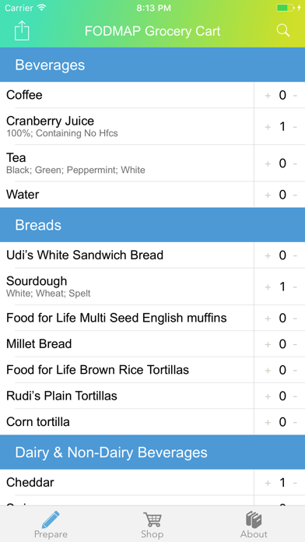
Task: Tap the Beverages section header
Action: pyautogui.click(x=152, y=65)
